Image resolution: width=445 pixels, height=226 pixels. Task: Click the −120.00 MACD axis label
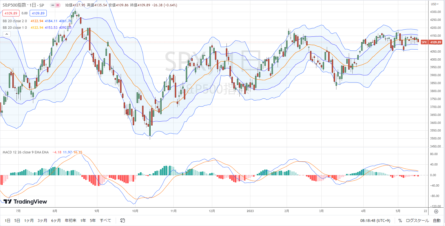(x=435, y=206)
